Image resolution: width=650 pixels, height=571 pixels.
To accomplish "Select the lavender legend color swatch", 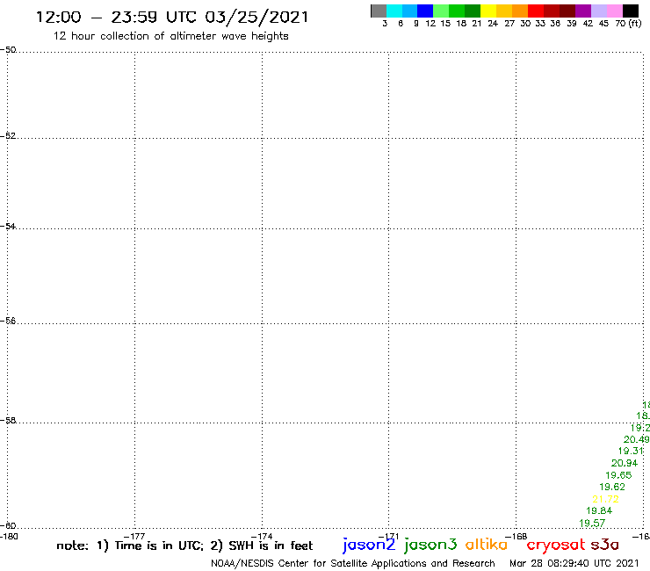I will [599, 11].
